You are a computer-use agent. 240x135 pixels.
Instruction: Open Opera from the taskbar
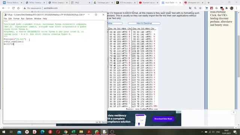pos(58,132)
